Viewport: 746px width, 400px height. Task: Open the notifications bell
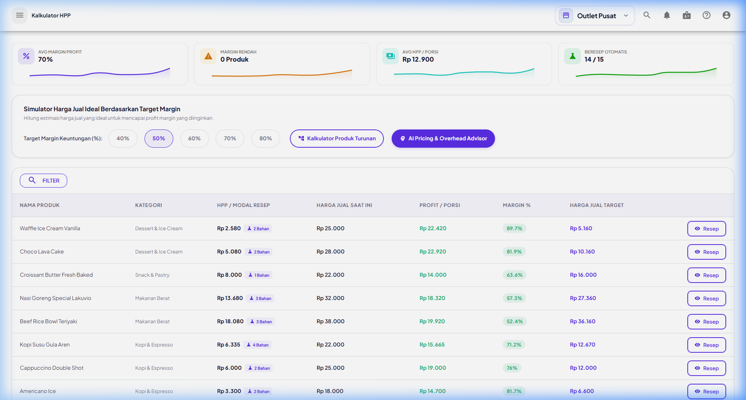(x=667, y=15)
